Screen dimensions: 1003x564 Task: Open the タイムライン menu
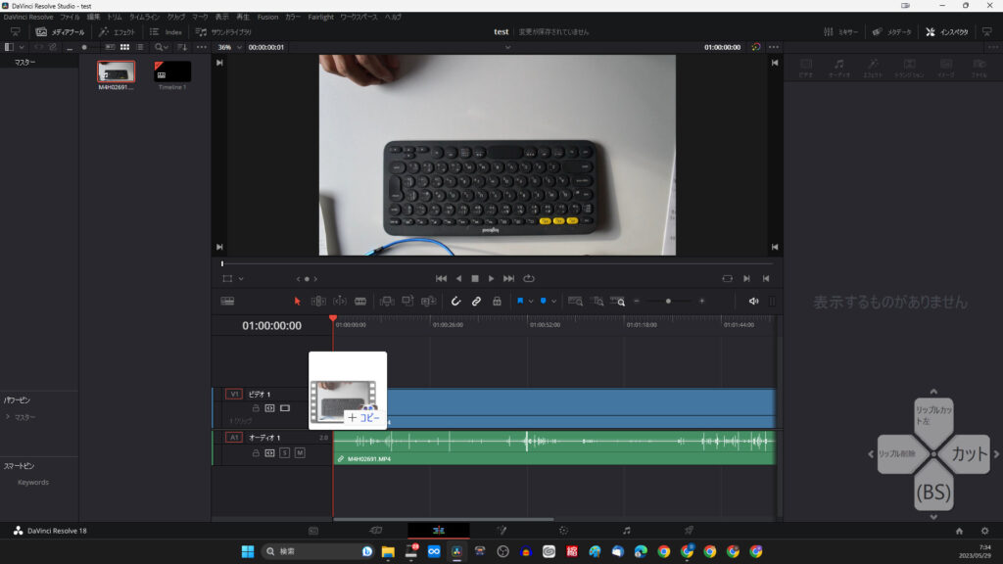[145, 18]
